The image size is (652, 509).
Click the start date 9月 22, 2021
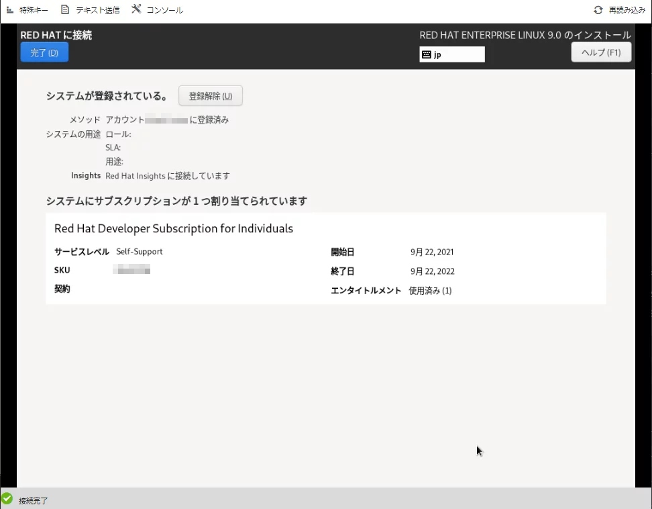point(432,252)
